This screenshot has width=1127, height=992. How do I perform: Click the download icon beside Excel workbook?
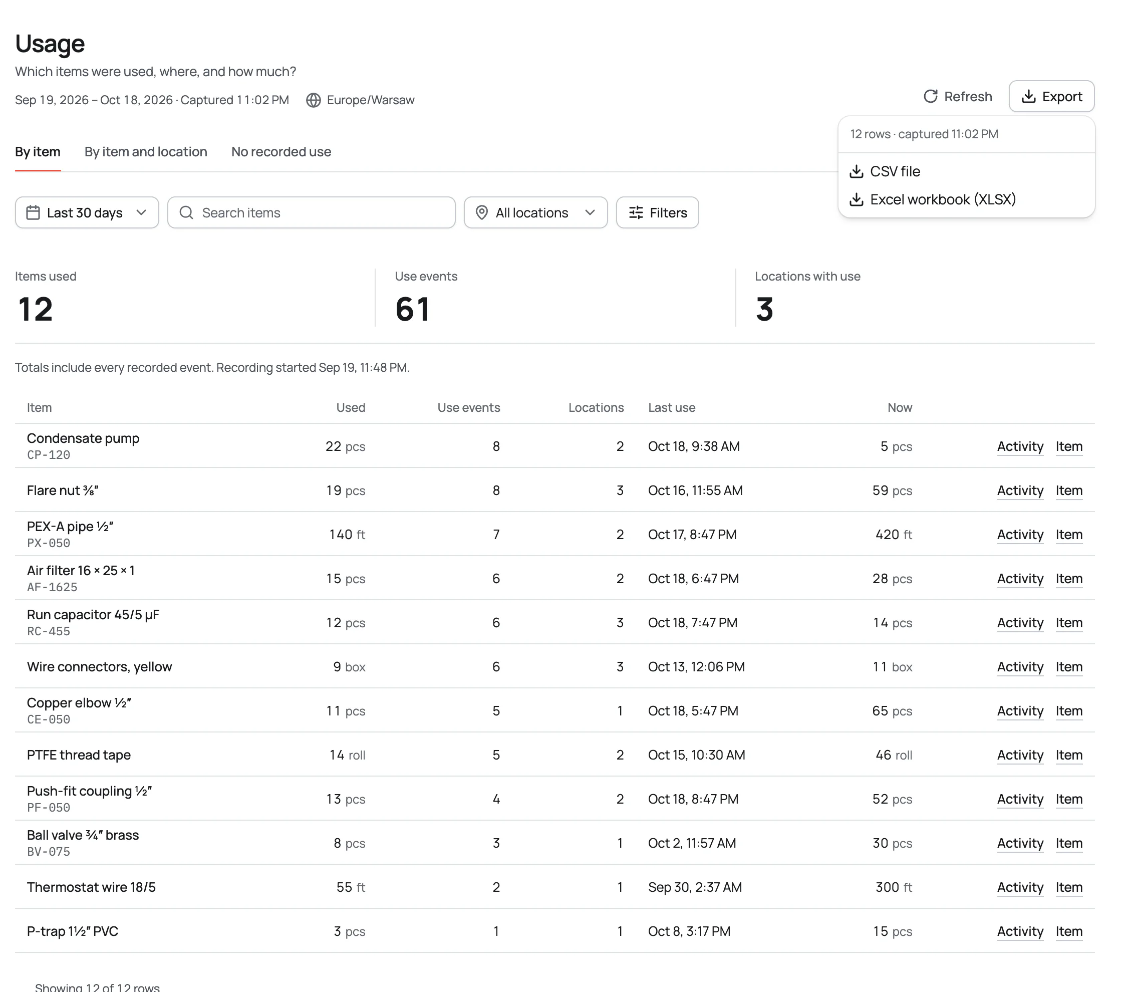(857, 199)
